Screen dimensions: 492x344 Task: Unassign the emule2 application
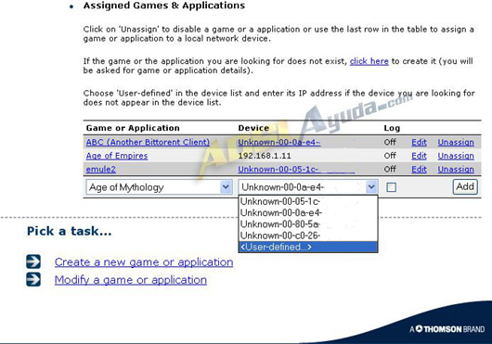[456, 169]
